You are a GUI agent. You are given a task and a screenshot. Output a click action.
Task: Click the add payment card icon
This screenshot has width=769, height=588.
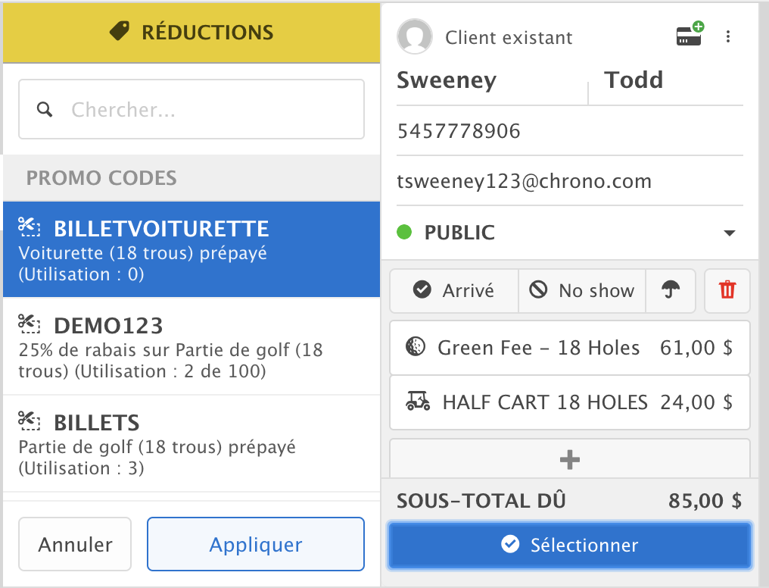point(689,36)
